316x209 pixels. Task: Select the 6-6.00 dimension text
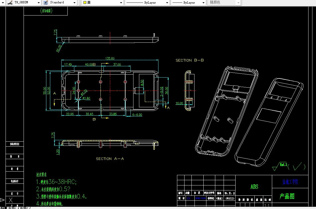pyautogui.click(x=137, y=115)
